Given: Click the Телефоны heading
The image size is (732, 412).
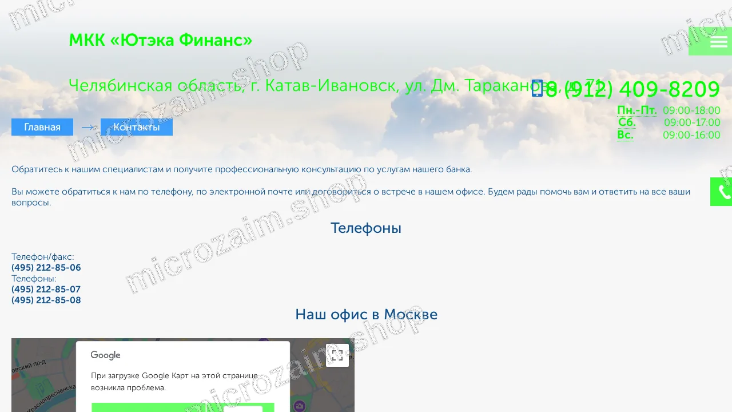Looking at the screenshot, I should click(x=366, y=228).
